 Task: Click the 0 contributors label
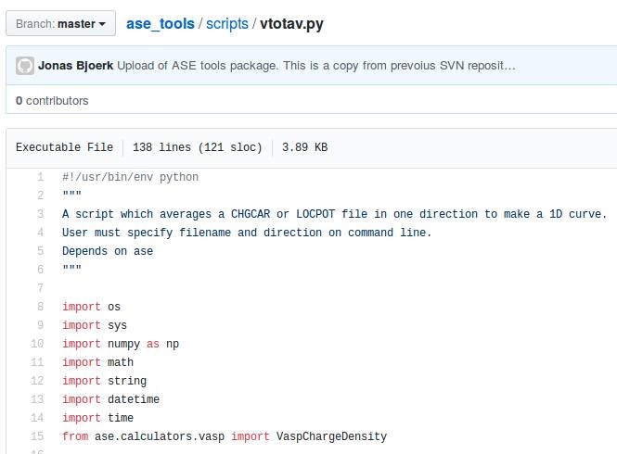[x=52, y=100]
